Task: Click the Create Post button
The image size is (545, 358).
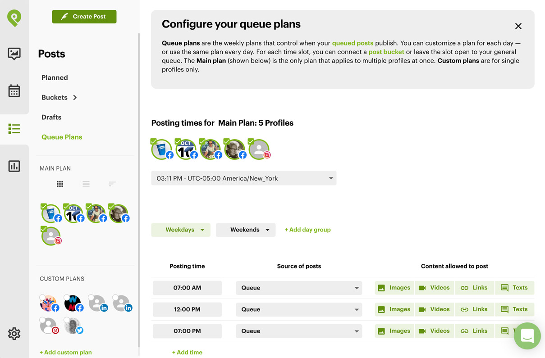Action: click(84, 17)
